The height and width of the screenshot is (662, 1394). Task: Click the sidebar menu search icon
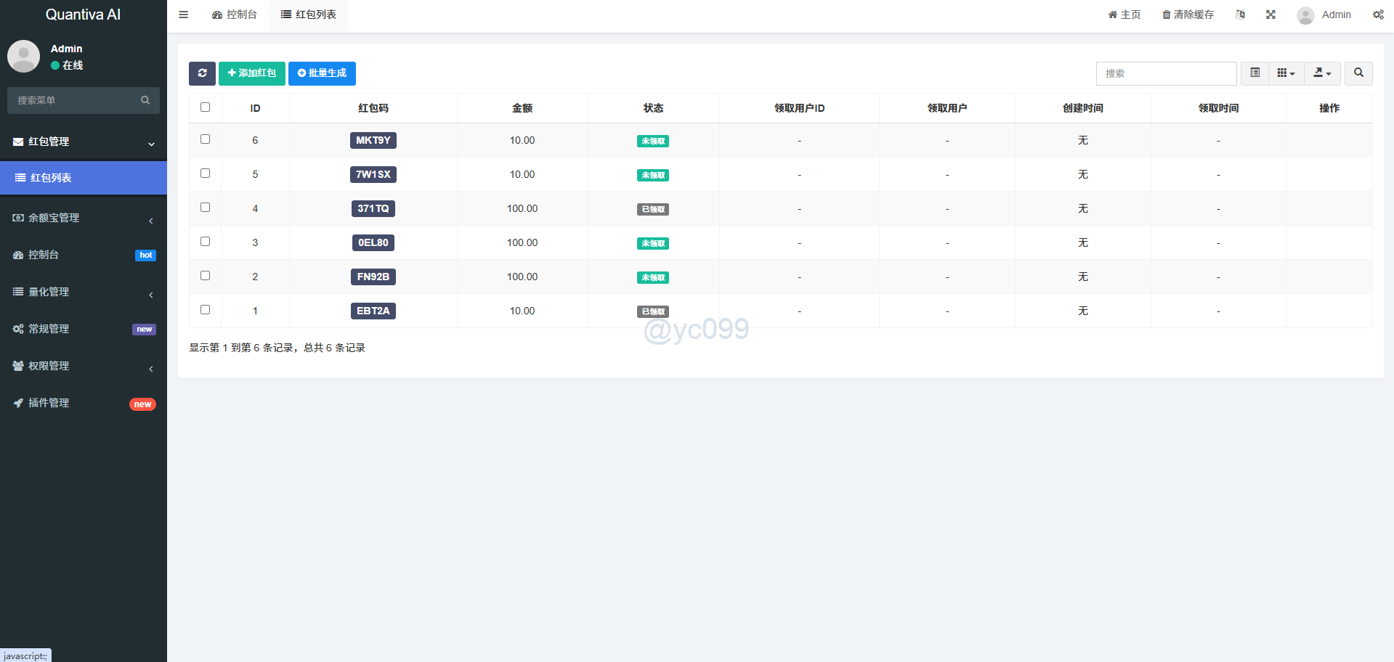pos(145,100)
